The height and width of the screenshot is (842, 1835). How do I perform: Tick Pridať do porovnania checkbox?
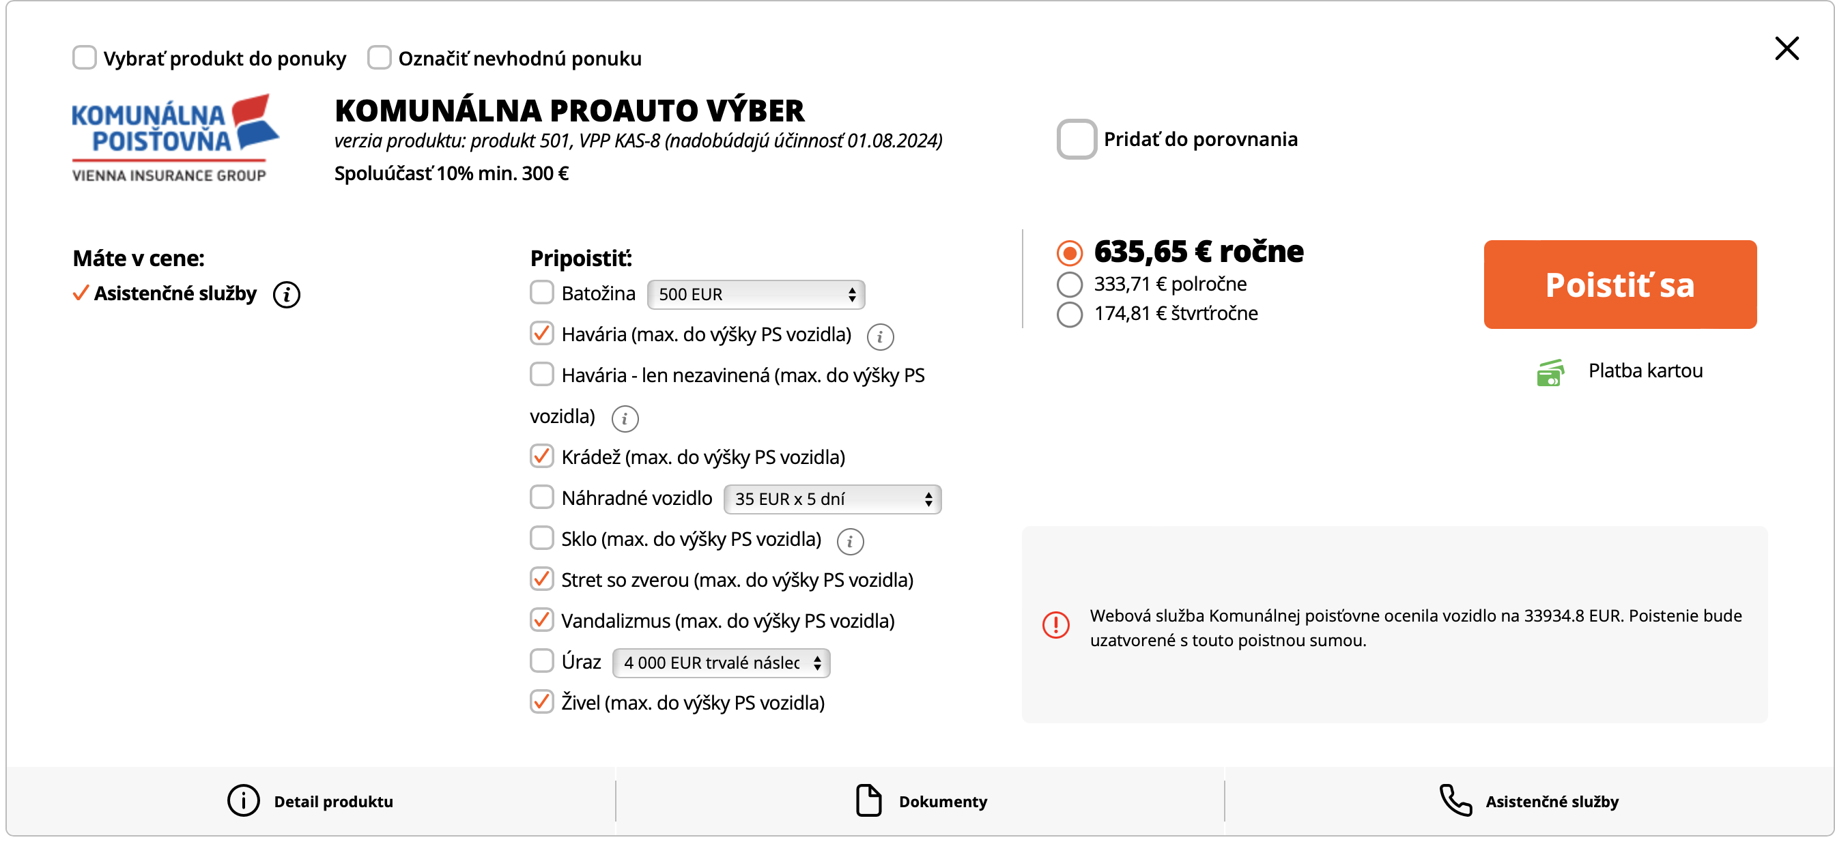tap(1077, 139)
